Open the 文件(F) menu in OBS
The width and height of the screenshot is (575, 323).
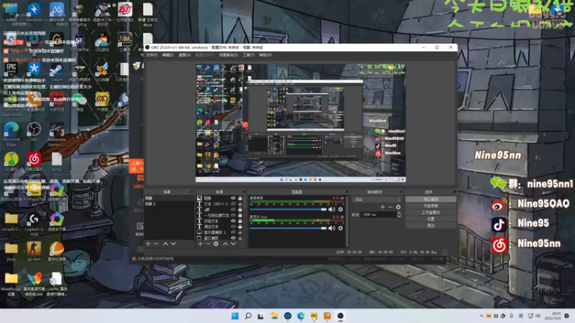point(152,55)
